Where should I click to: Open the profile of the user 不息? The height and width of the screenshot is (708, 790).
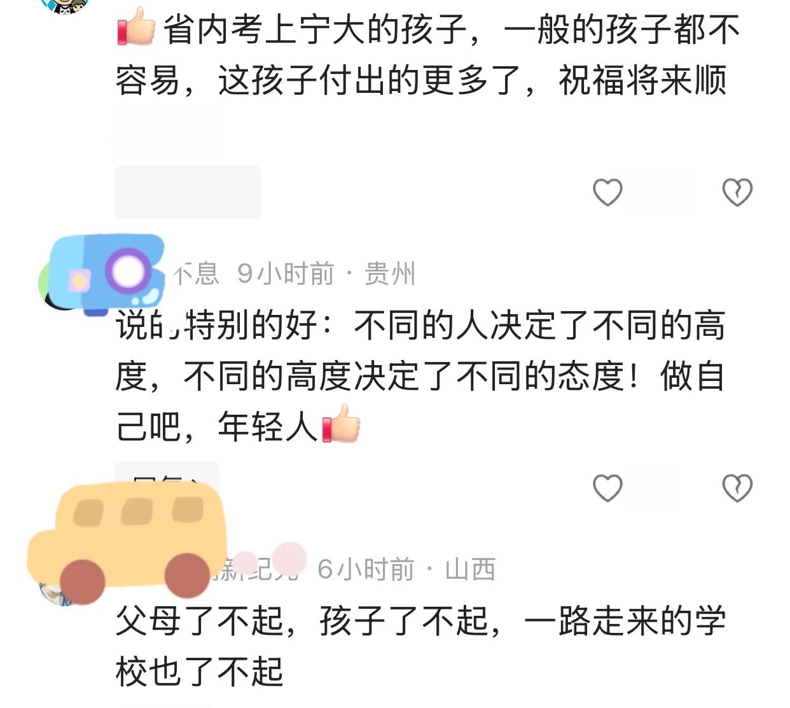[196, 274]
